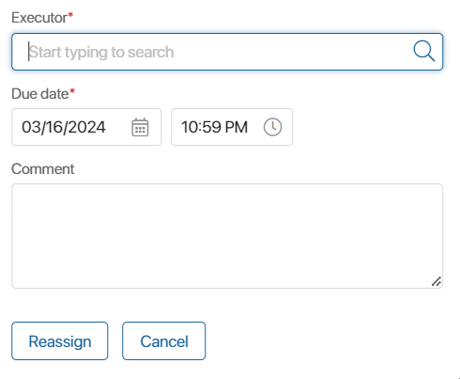Click the Executor field label

click(x=39, y=18)
